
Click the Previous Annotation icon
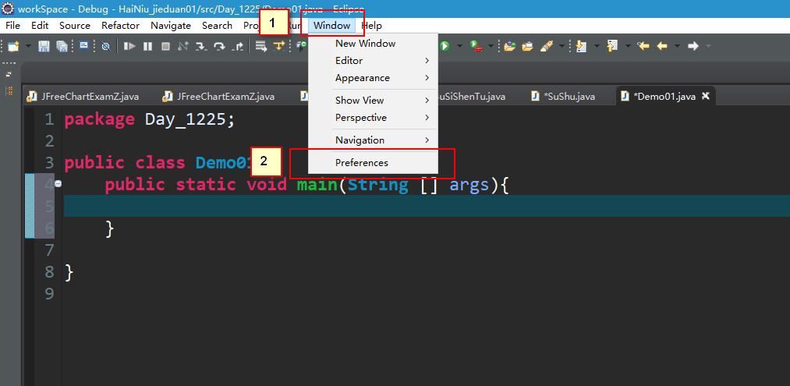tap(612, 46)
